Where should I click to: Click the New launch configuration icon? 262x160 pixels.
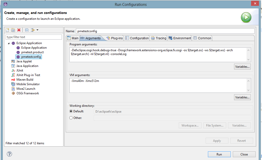7,30
